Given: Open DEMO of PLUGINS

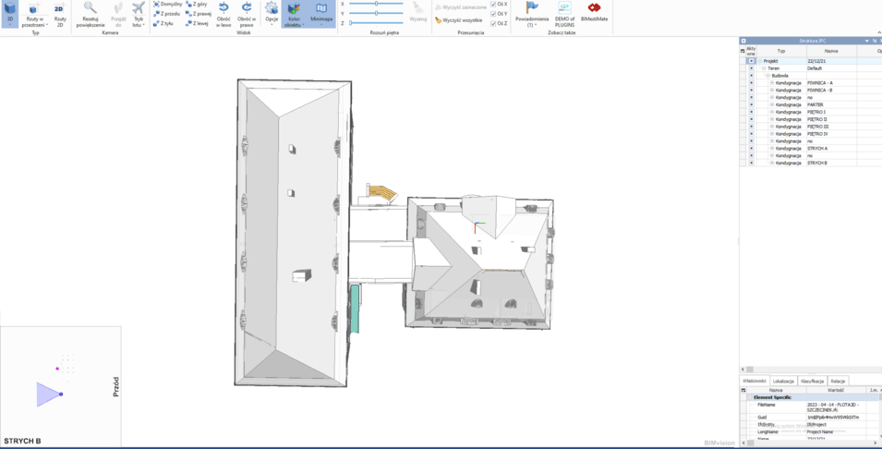Looking at the screenshot, I should tap(564, 9).
